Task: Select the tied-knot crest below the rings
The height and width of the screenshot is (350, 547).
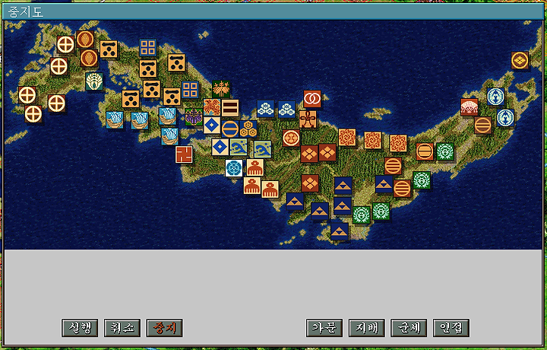Action: point(308,119)
